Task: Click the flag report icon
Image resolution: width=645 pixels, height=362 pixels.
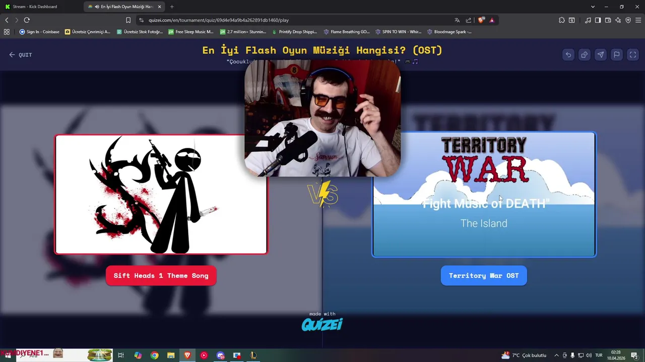Action: [x=616, y=55]
